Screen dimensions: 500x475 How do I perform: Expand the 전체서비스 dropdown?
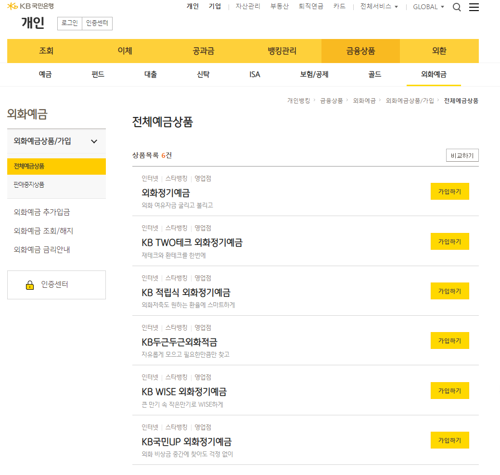coord(379,6)
